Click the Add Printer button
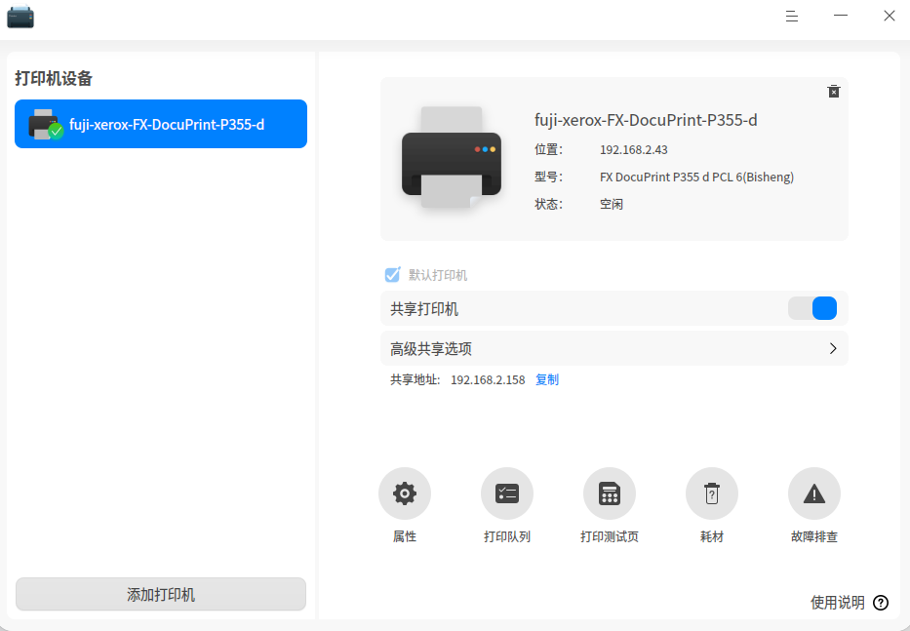The height and width of the screenshot is (631, 910). [161, 594]
